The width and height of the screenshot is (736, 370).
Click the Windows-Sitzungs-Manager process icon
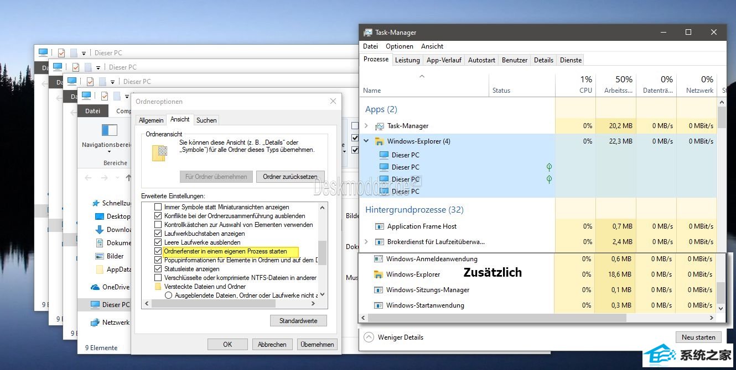(379, 290)
